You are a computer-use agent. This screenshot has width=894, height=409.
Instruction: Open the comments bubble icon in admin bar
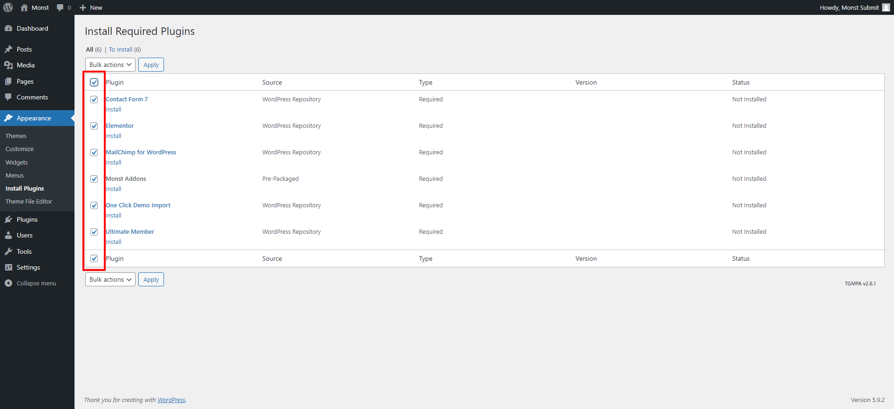click(60, 7)
